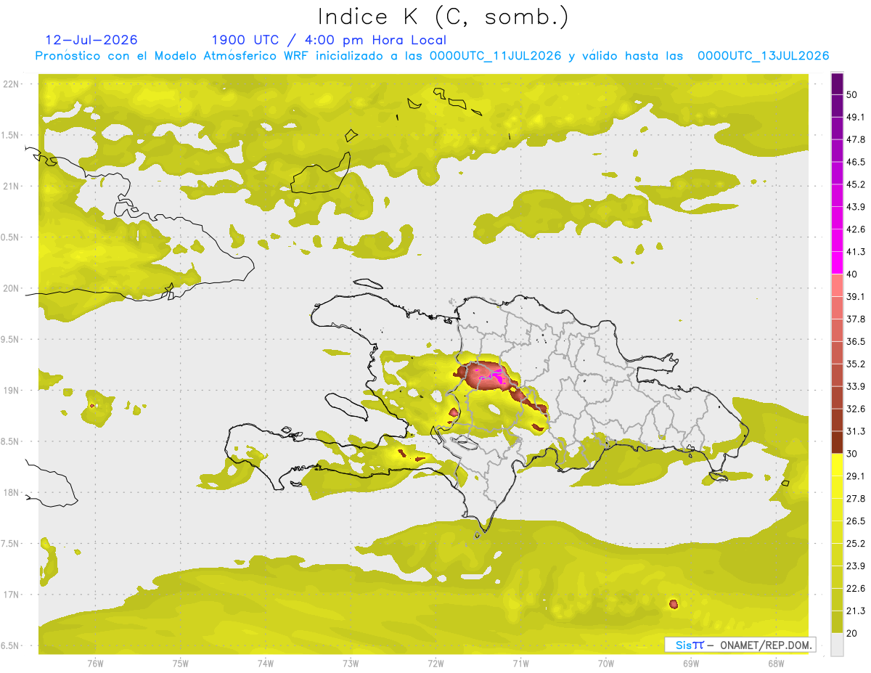The height and width of the screenshot is (673, 871).
Task: Click the "73W" longitude label
Action: pos(351,664)
